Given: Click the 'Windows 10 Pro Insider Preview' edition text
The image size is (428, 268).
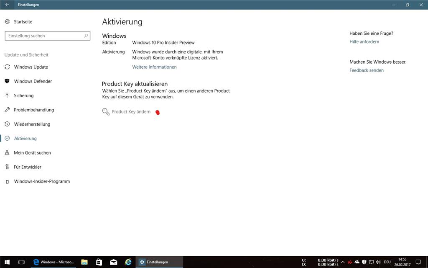Looking at the screenshot, I should coord(163,43).
